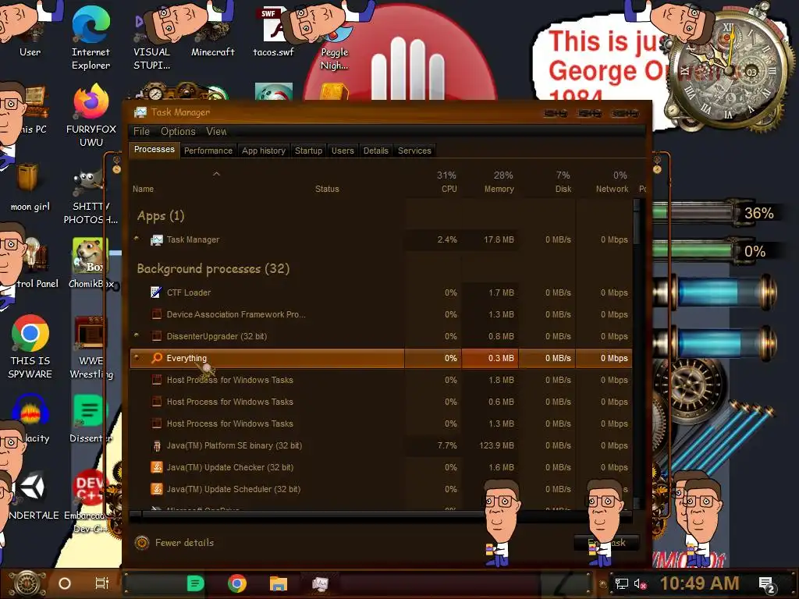This screenshot has height=599, width=799.
Task: Click the horizontal scrollbar under process list
Action: pyautogui.click(x=381, y=515)
